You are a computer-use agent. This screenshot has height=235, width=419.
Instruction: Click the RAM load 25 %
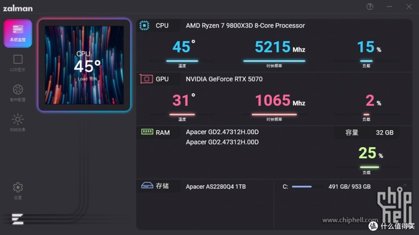[x=371, y=153]
